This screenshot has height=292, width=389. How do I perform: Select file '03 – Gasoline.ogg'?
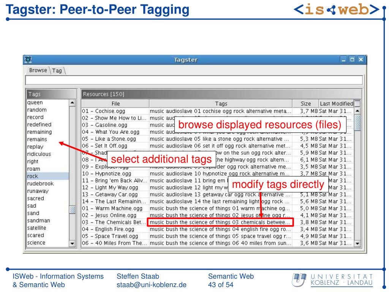pyautogui.click(x=115, y=125)
